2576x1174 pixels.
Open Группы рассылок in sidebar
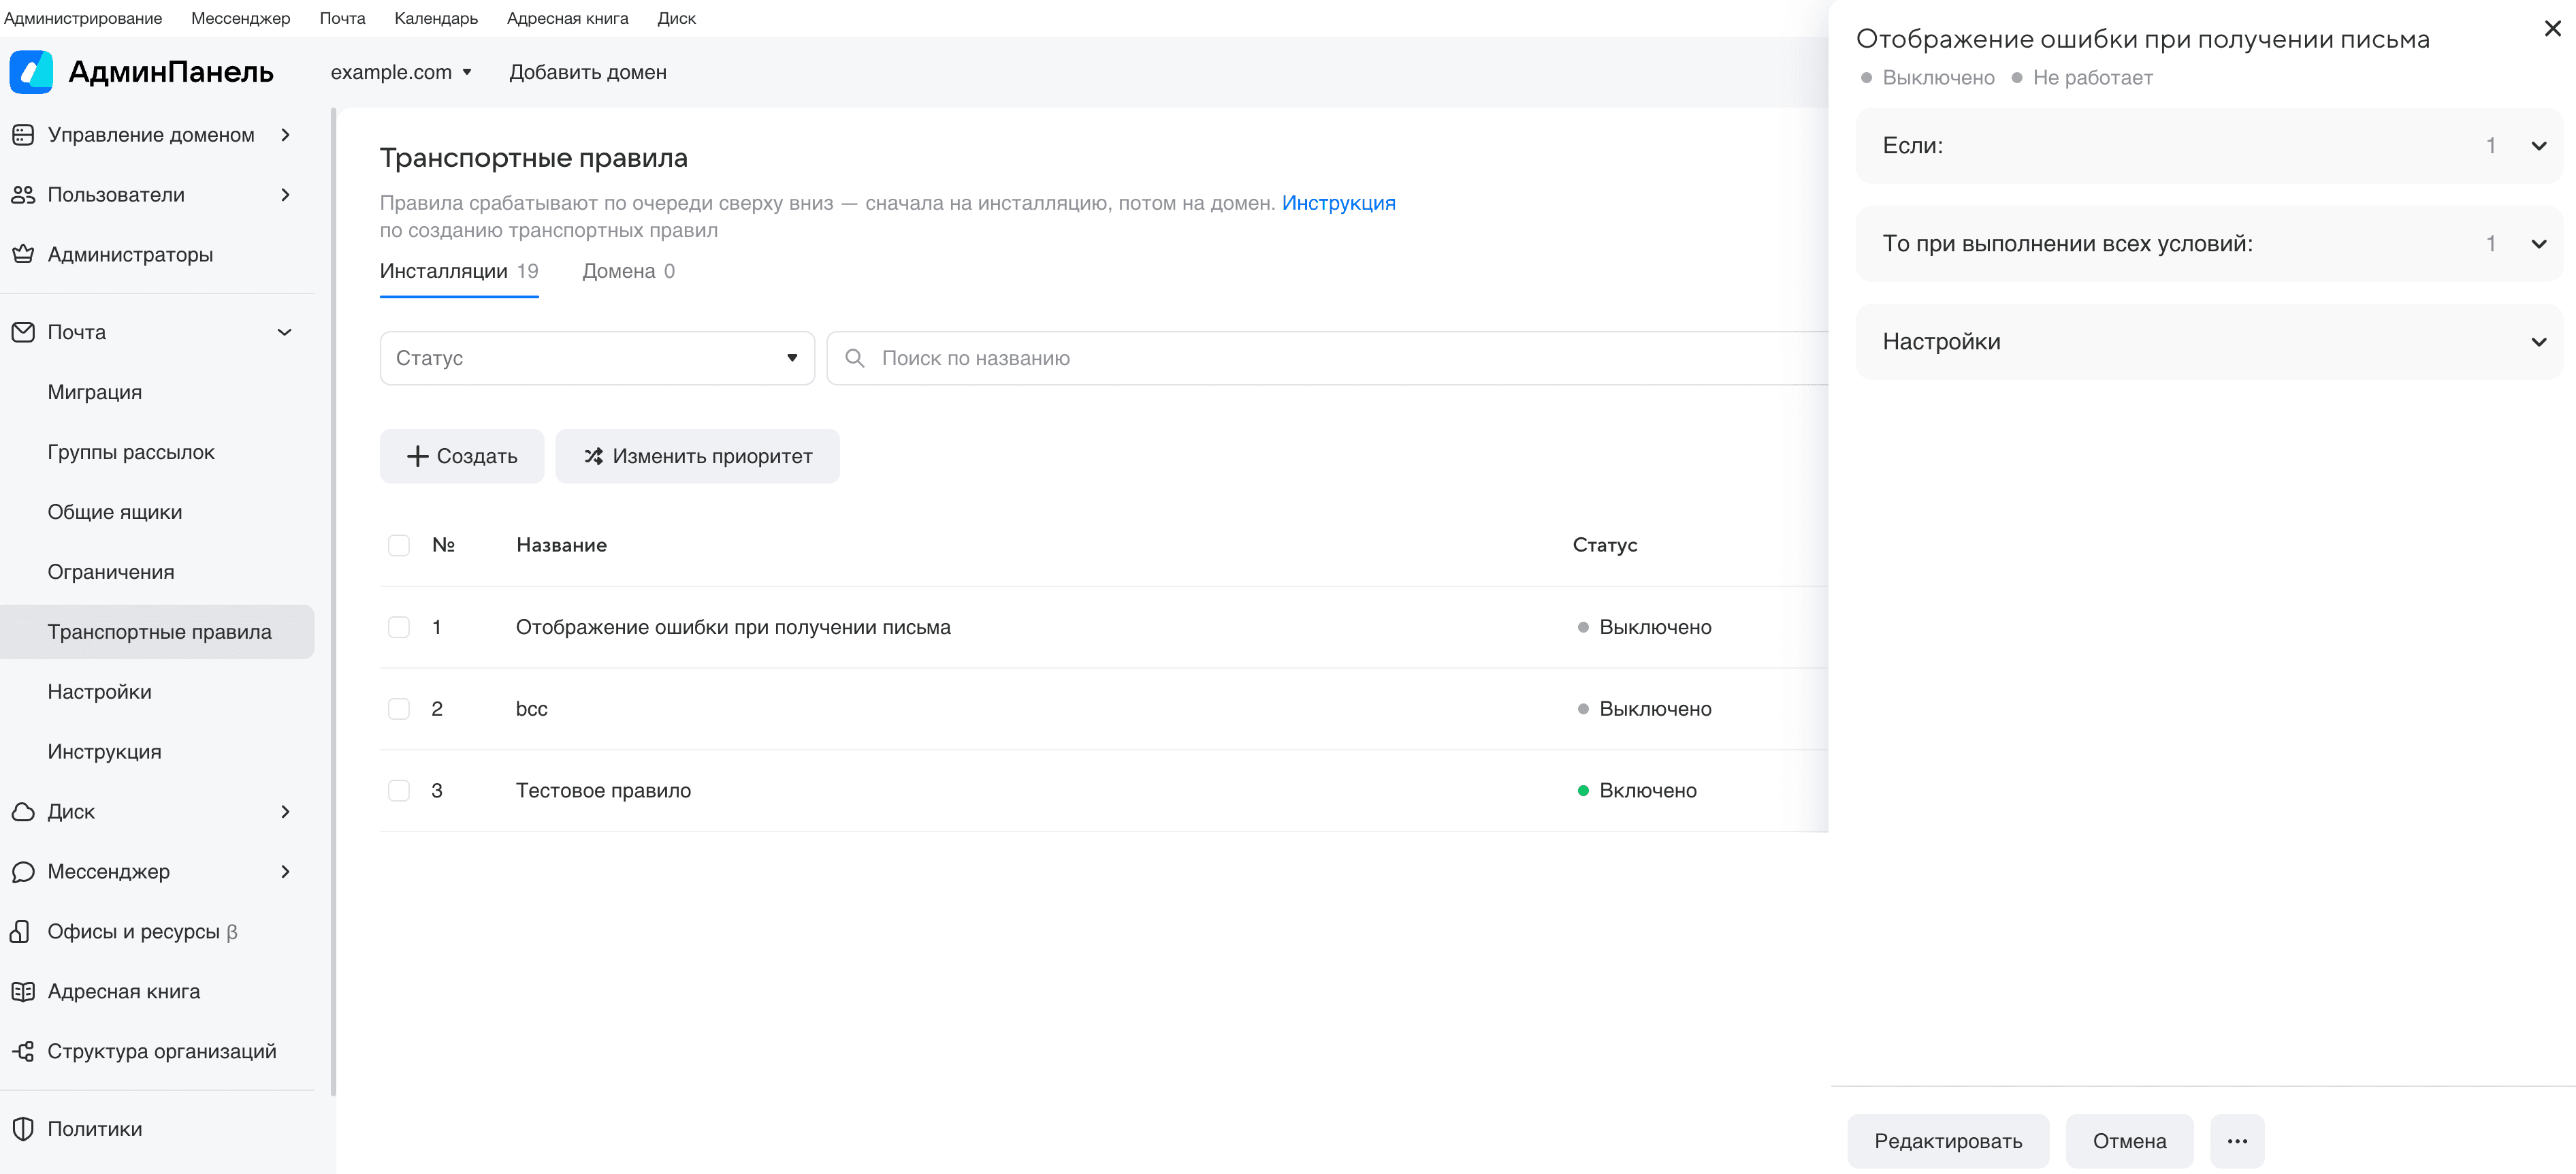point(131,452)
